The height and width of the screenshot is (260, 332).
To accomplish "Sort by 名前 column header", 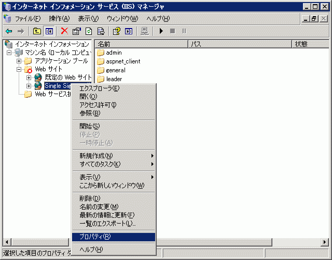I will click(x=142, y=44).
